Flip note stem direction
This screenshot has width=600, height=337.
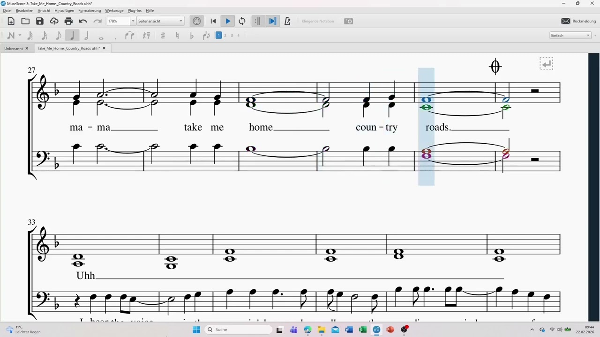pos(206,36)
